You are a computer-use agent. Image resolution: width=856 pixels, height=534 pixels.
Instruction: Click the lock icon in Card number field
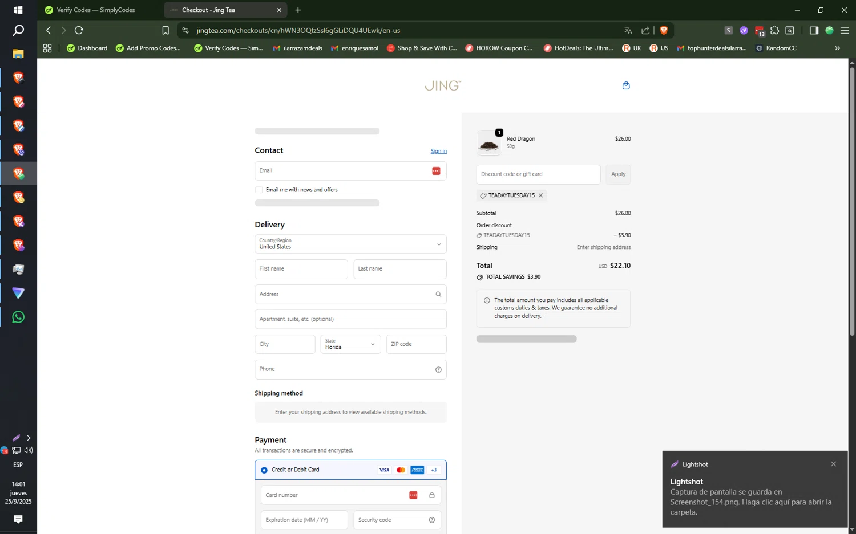(x=432, y=495)
